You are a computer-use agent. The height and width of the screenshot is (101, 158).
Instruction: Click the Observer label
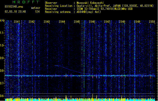click(51, 3)
